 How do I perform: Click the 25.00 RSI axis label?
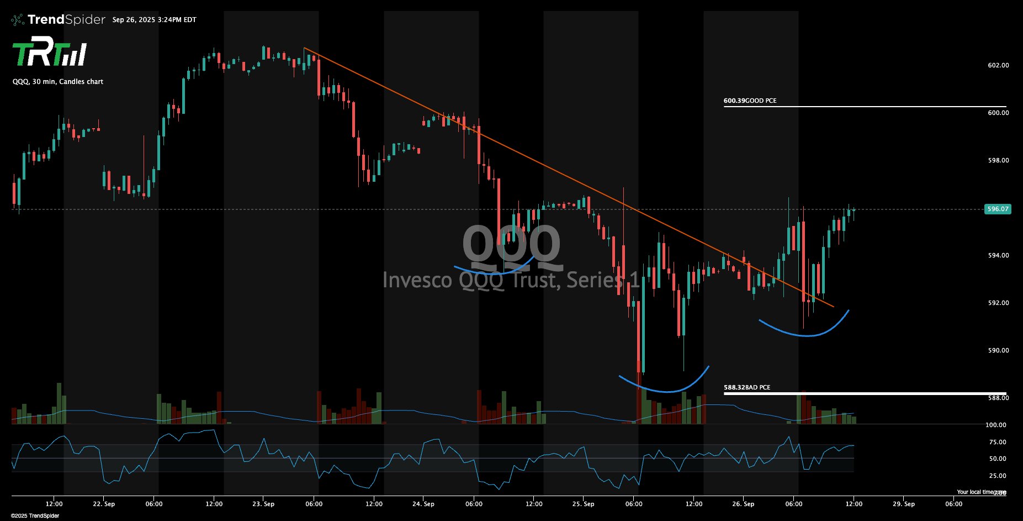pos(998,476)
